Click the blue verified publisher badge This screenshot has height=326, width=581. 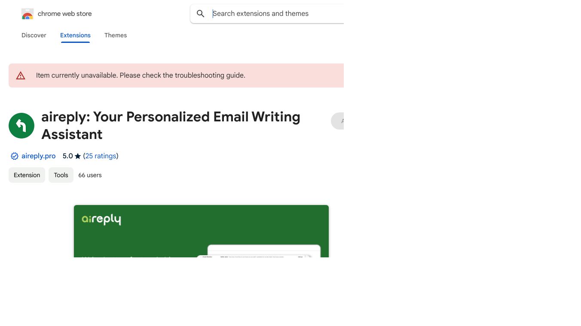tap(15, 156)
